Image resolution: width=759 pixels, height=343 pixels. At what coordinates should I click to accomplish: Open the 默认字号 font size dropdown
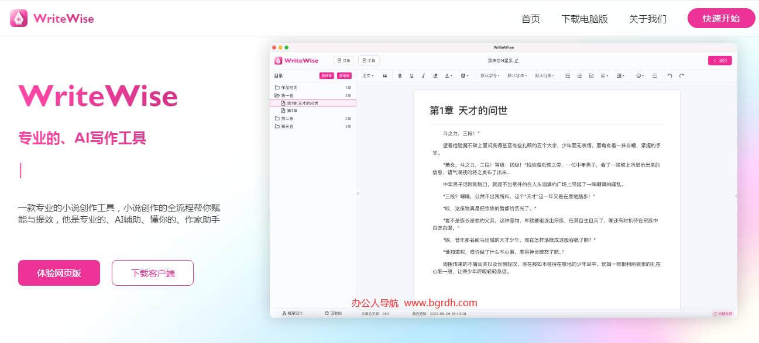[490, 75]
